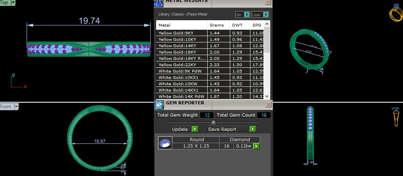
Task: Click the Save Report green arrow
Action: pos(253,129)
